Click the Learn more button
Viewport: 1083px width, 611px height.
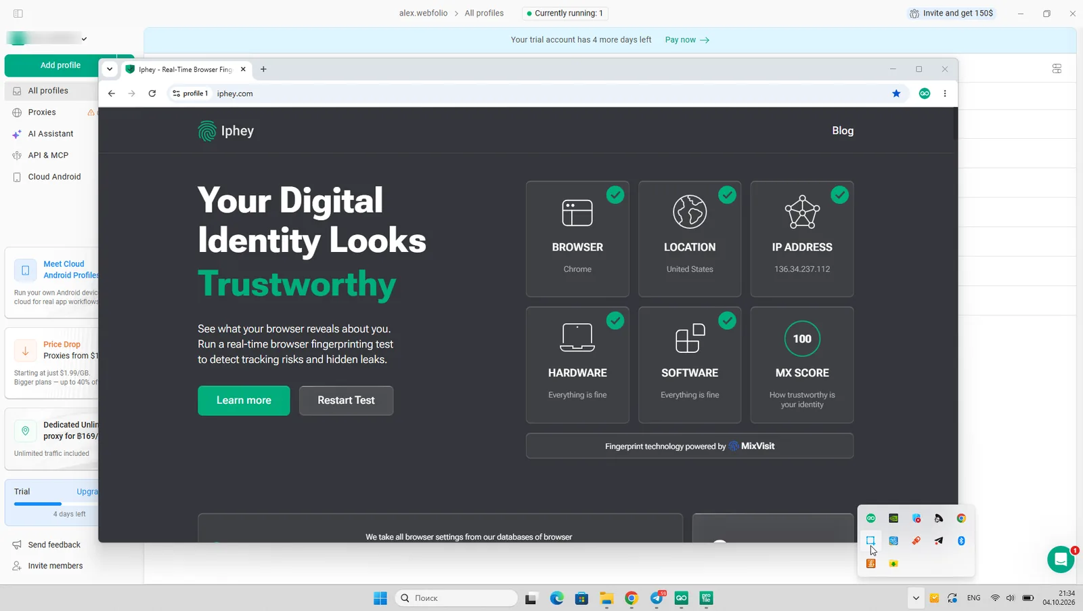pyautogui.click(x=244, y=400)
